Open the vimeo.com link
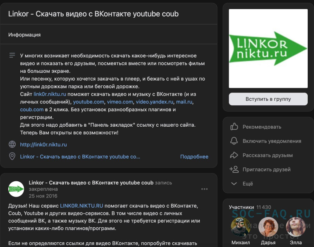314x247 pixels. (120, 102)
